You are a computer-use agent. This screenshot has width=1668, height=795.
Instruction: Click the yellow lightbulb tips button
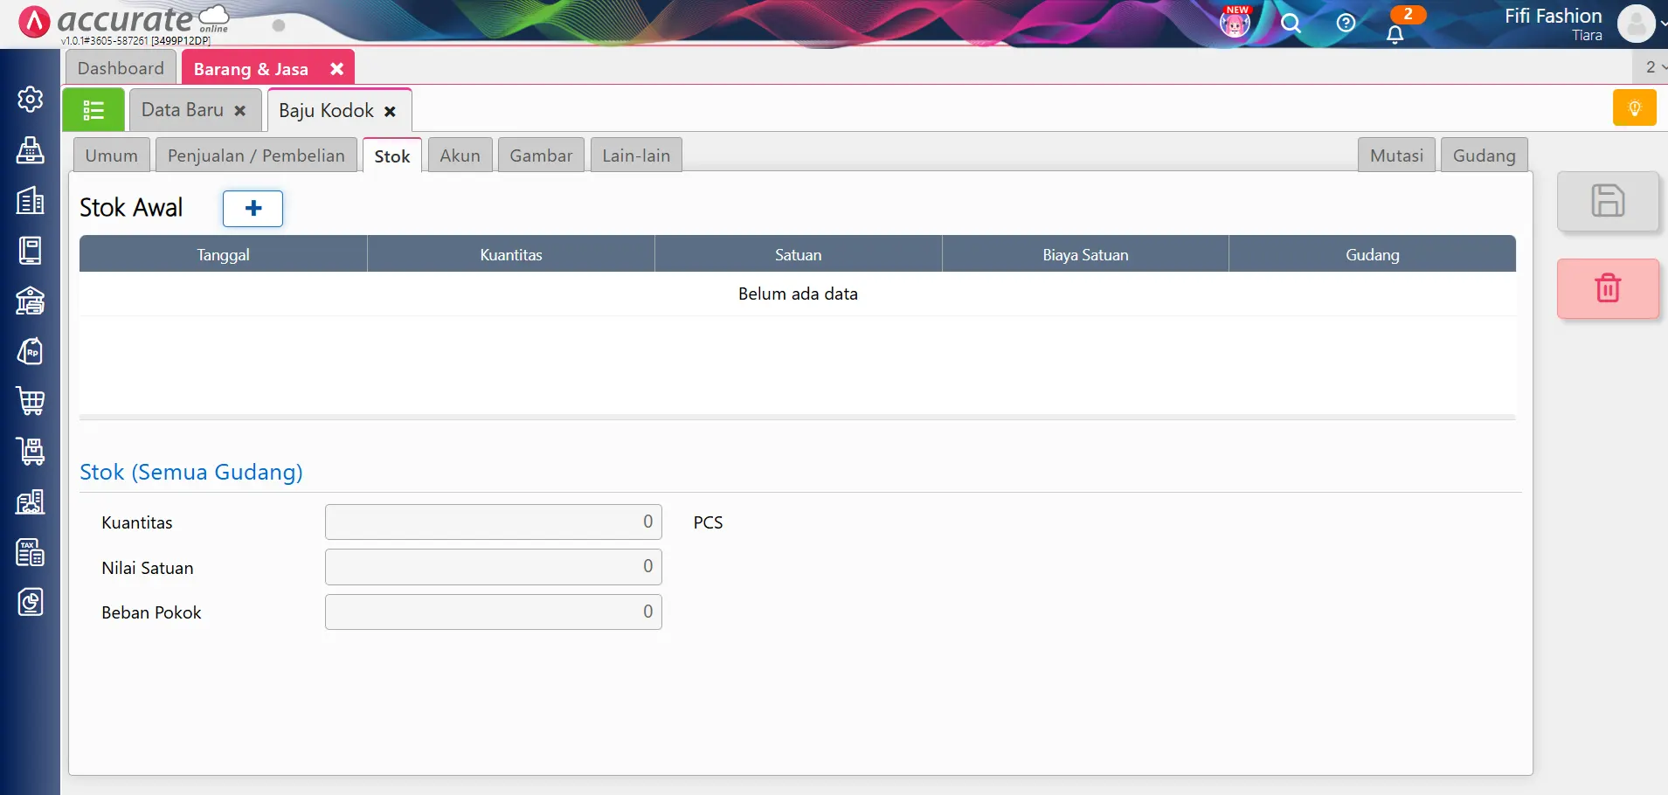pyautogui.click(x=1634, y=108)
